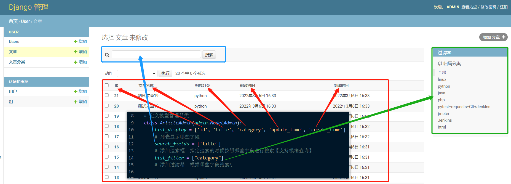511x184 pixels.
Task: Click the USER app section header
Action: coord(14,32)
